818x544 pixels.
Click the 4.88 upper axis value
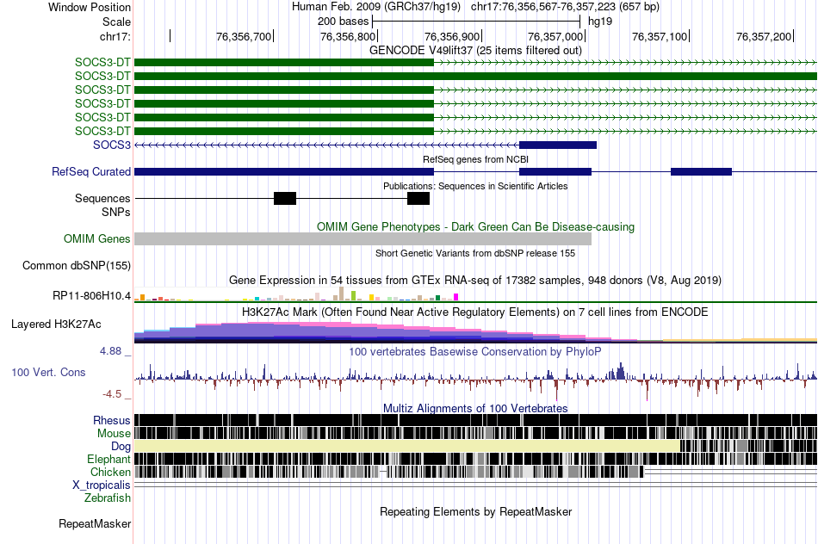[110, 351]
